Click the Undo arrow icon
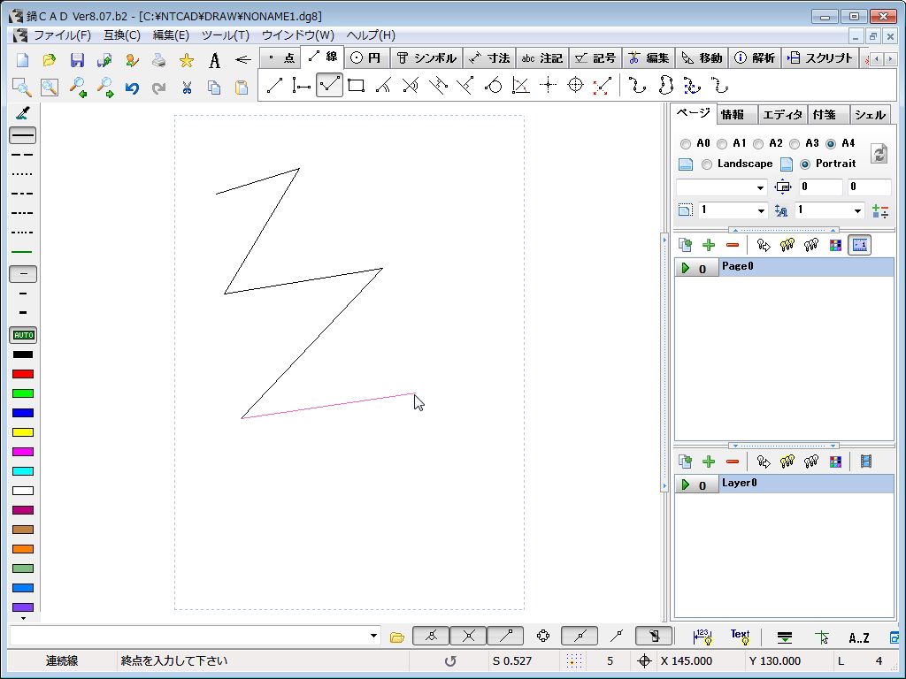906x679 pixels. pos(132,88)
